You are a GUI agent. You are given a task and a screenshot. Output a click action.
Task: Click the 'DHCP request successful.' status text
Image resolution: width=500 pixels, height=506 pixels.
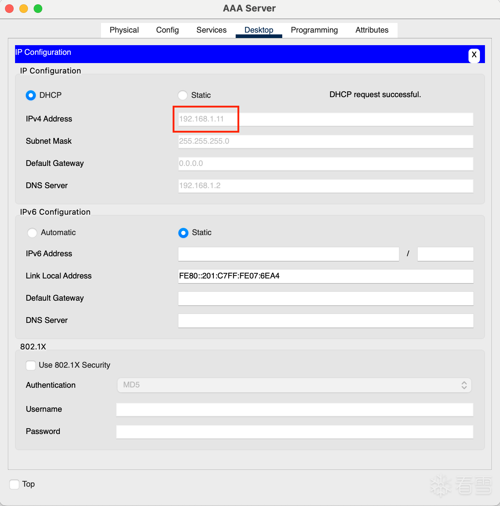[375, 95]
